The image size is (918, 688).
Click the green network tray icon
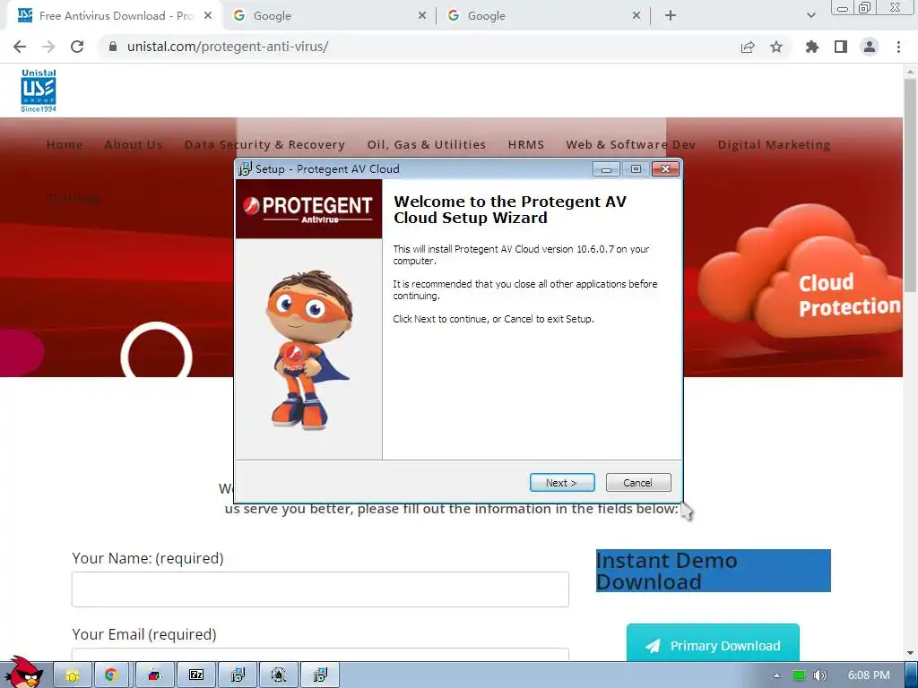point(799,675)
